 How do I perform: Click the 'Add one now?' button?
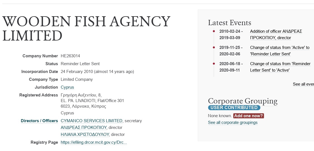pyautogui.click(x=248, y=116)
